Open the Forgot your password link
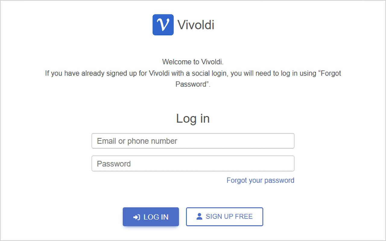The image size is (386, 241). 260,180
